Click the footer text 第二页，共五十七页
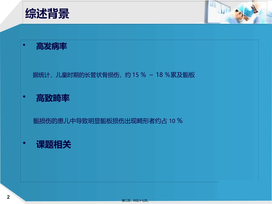Screen dimensions: 272x204 [135, 201]
